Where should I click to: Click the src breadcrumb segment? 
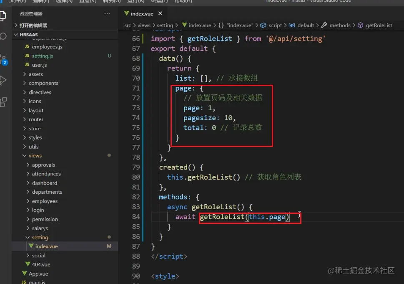(128, 25)
